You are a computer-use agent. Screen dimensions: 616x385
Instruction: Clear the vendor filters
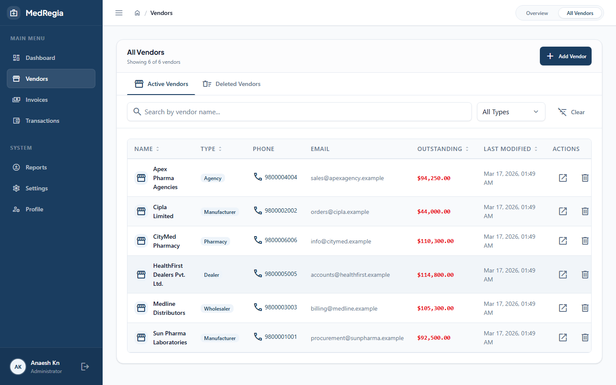(571, 112)
